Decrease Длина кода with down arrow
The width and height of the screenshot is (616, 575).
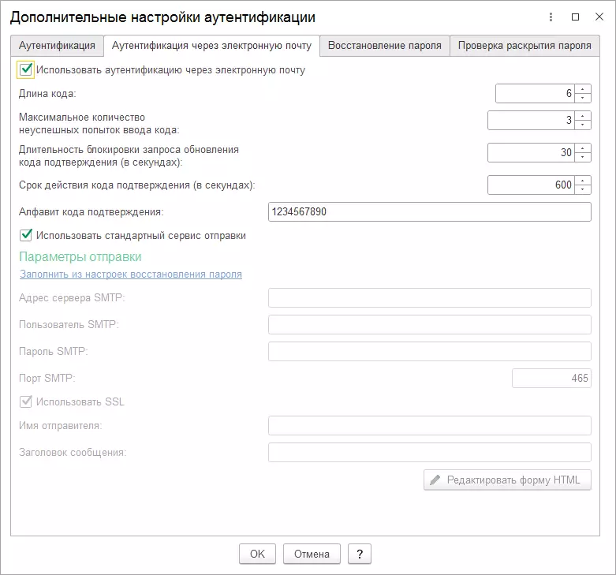pos(583,98)
